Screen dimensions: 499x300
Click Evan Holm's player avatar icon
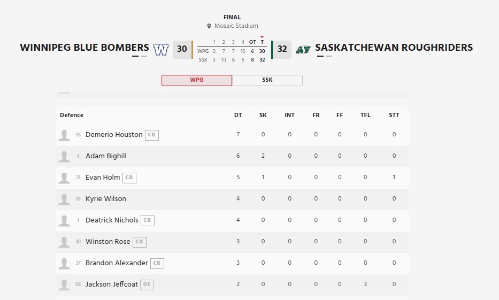pos(64,178)
